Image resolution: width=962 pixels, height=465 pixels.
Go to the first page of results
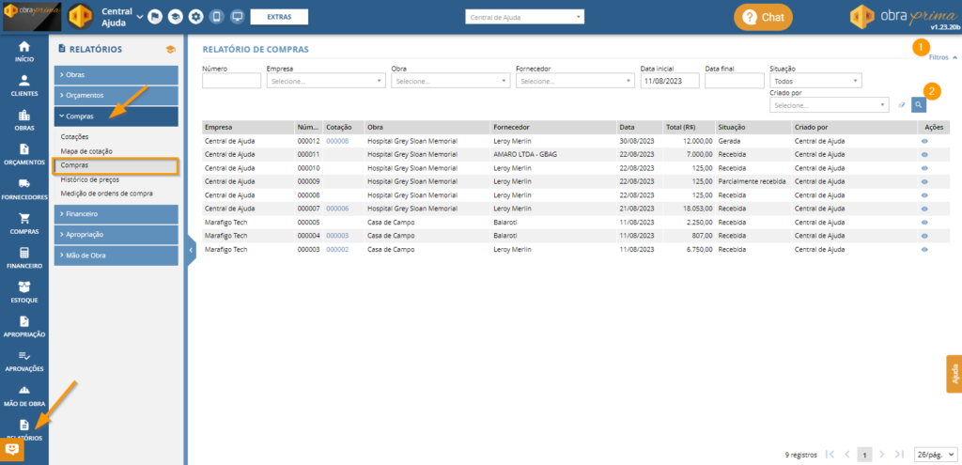(x=830, y=455)
